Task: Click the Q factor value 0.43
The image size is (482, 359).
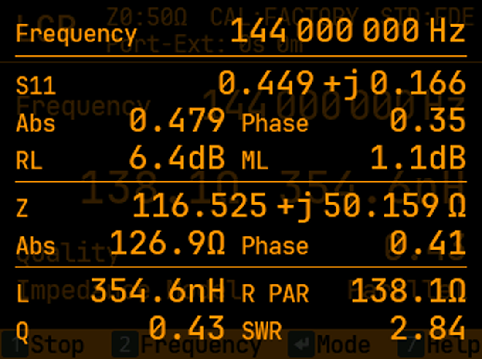Action: pos(187,329)
